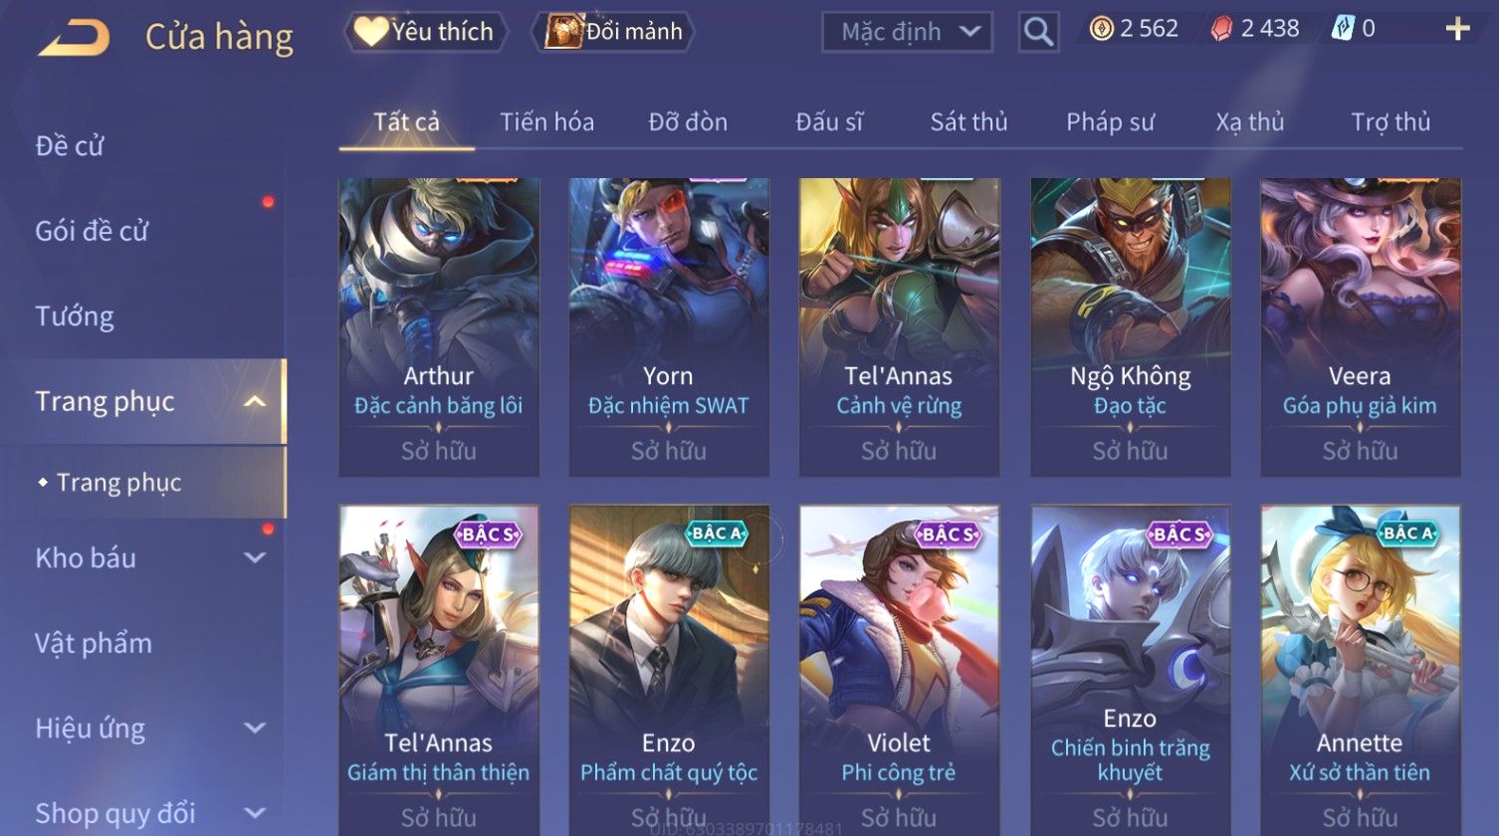Open the search magnifier icon
1499x836 pixels.
click(x=1038, y=32)
